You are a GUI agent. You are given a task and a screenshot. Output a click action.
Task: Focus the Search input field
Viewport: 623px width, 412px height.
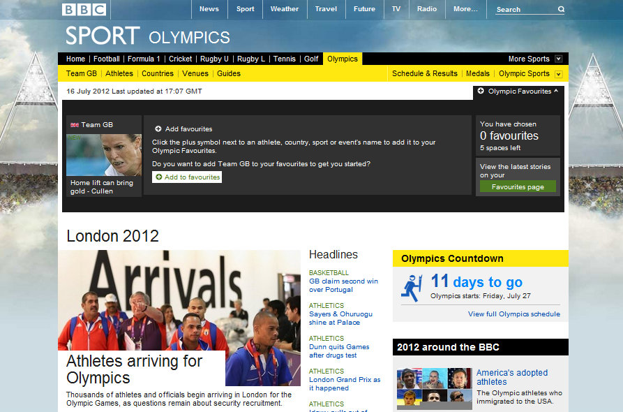point(525,10)
